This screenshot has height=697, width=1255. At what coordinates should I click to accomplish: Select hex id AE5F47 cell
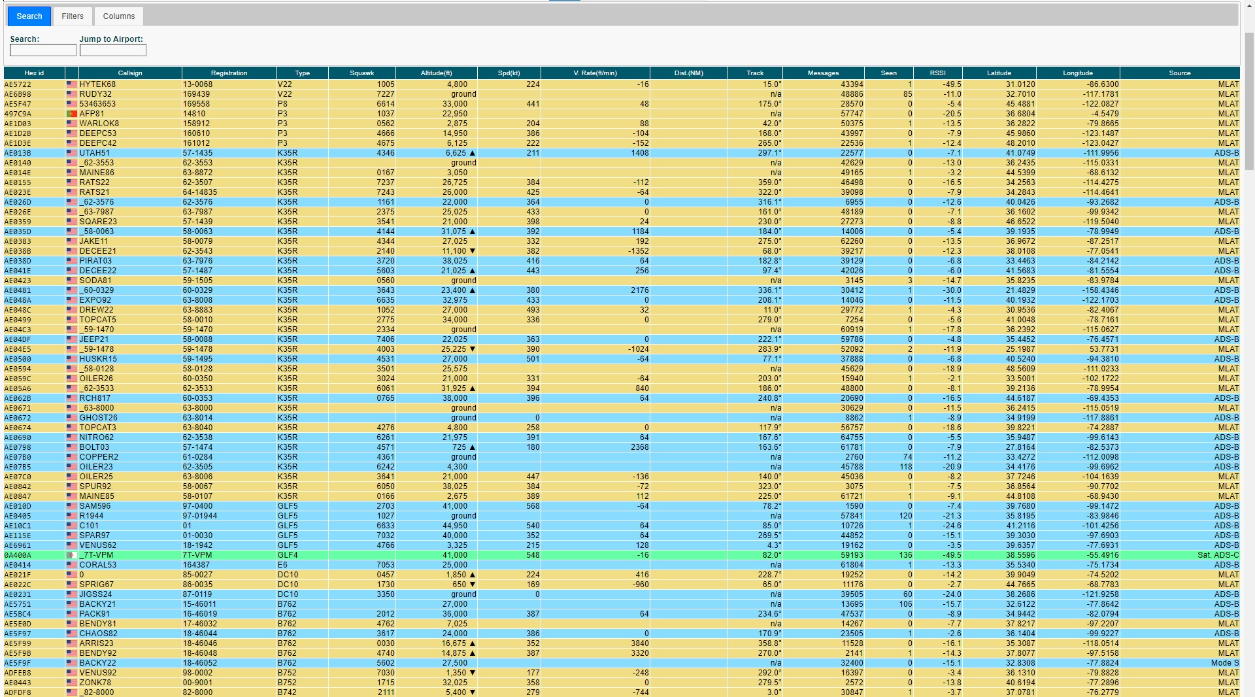pyautogui.click(x=34, y=104)
